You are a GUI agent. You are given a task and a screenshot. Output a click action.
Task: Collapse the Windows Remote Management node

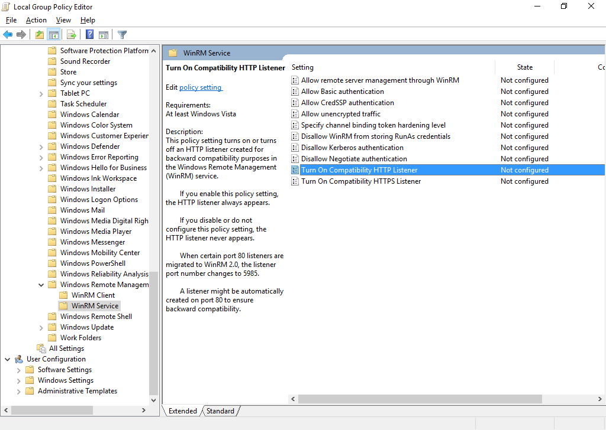41,285
